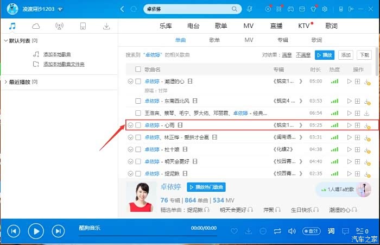Image resolution: width=380 pixels, height=245 pixels.
Task: Click the volume speaker icon
Action: [292, 231]
